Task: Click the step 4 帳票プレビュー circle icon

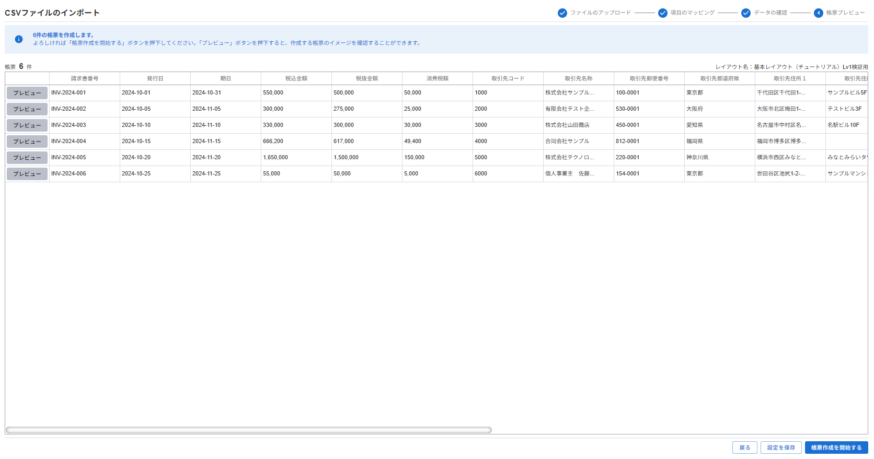Action: [818, 13]
